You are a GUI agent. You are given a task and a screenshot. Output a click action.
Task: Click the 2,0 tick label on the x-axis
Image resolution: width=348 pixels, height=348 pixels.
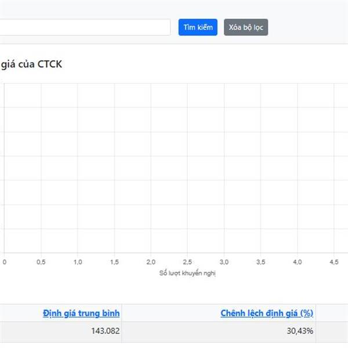(x=151, y=262)
